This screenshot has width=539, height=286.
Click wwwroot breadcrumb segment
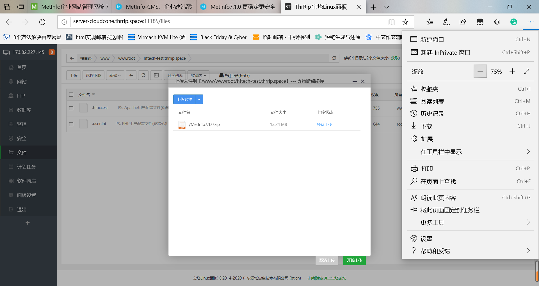(127, 58)
